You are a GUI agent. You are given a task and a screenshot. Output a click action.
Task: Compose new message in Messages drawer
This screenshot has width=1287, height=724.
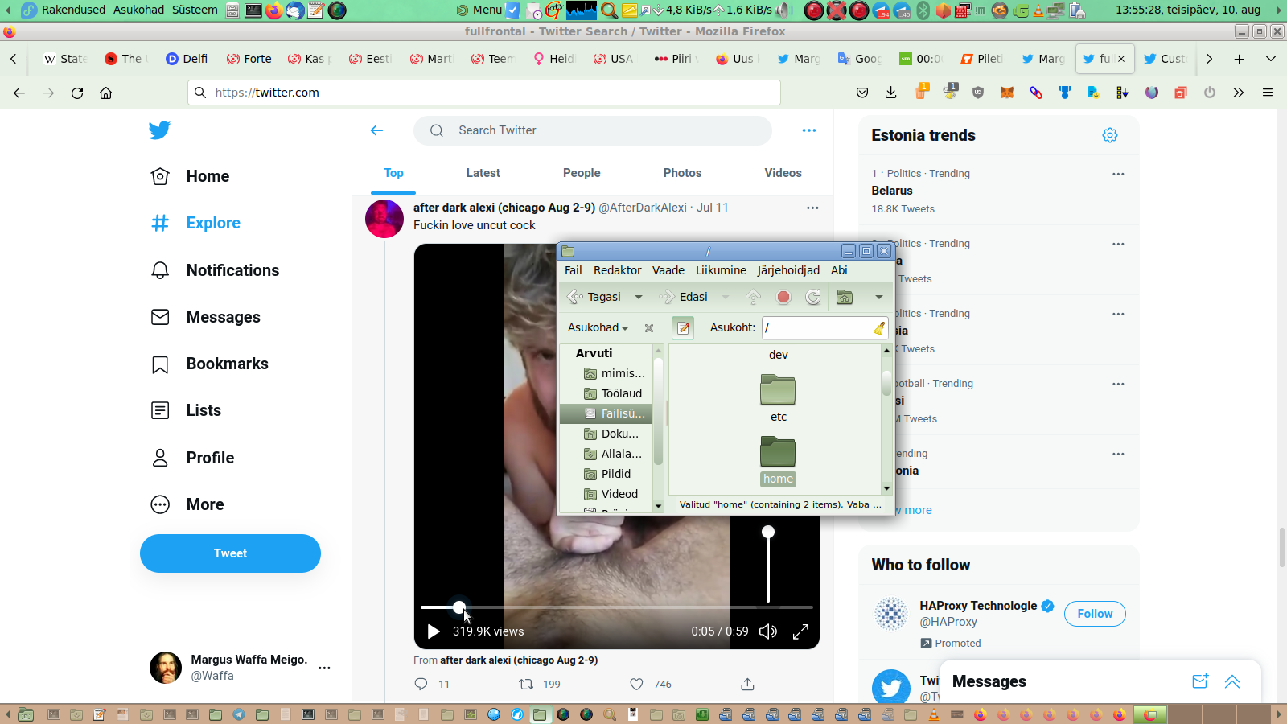tap(1200, 681)
